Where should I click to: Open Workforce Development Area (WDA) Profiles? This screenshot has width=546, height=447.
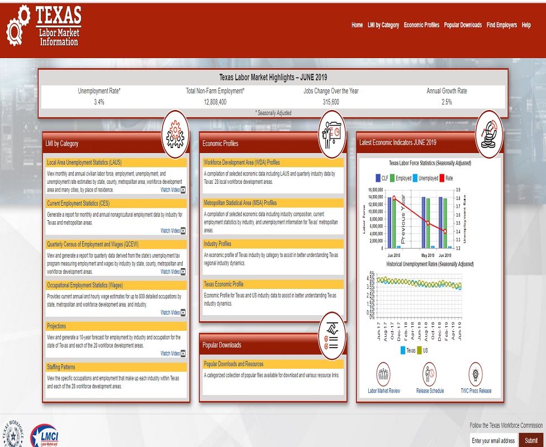click(241, 163)
